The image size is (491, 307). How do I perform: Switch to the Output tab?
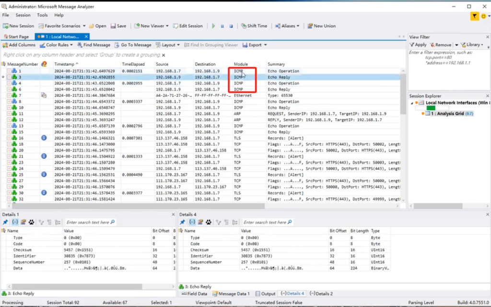tap(265, 294)
